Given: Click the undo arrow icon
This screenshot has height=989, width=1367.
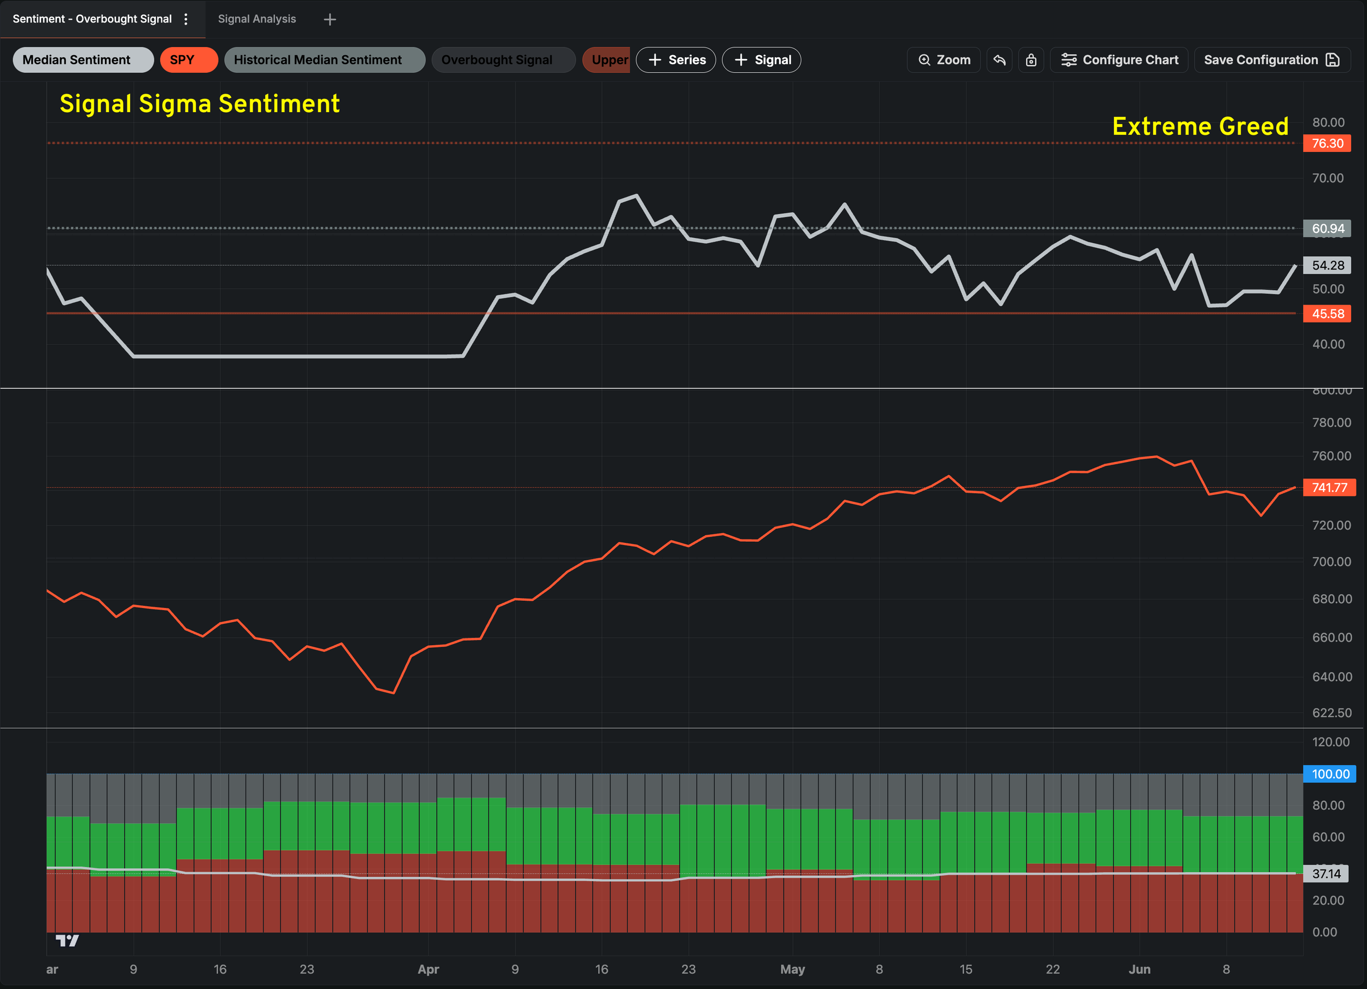Looking at the screenshot, I should point(1000,60).
